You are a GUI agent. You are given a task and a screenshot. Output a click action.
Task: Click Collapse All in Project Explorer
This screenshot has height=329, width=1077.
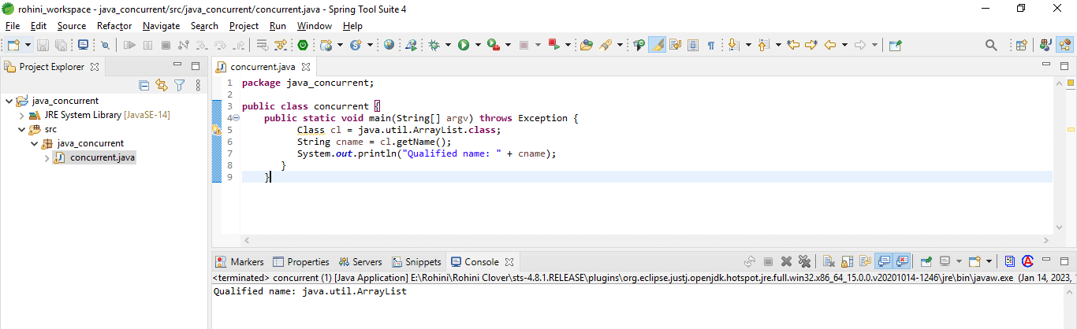click(144, 85)
